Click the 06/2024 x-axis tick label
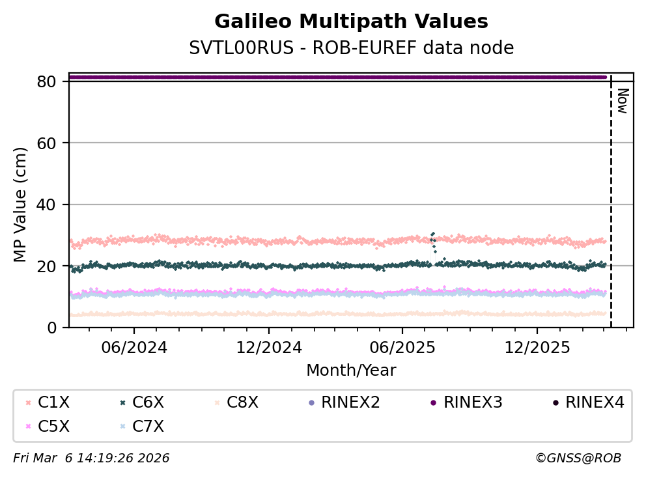646x478 pixels. pyautogui.click(x=133, y=346)
